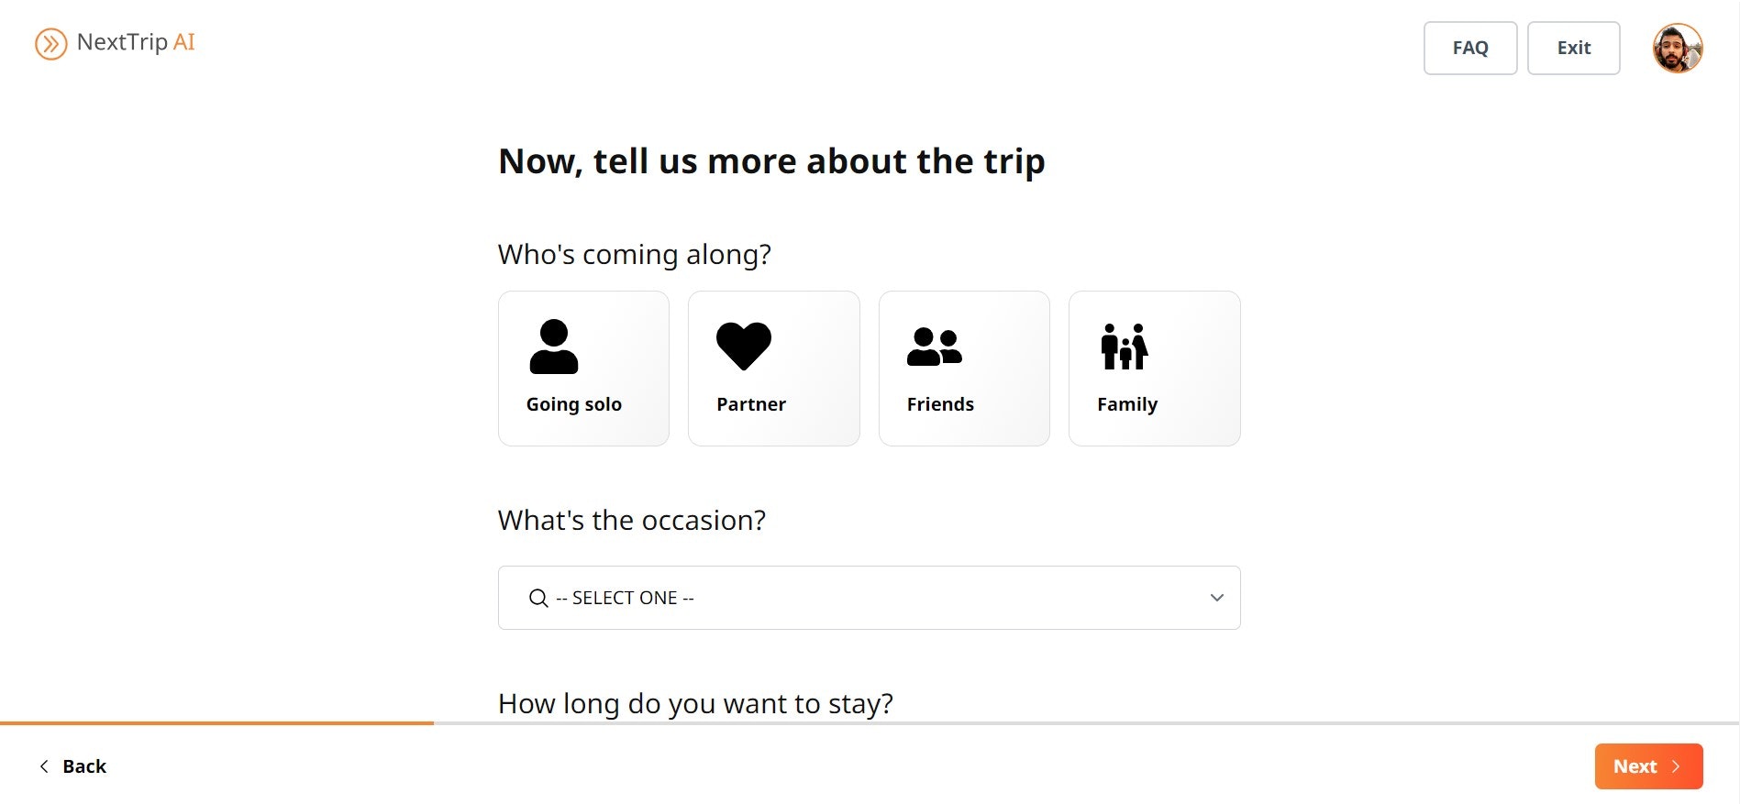The height and width of the screenshot is (804, 1740).
Task: Click the search magnifier in occasion field
Action: (538, 599)
